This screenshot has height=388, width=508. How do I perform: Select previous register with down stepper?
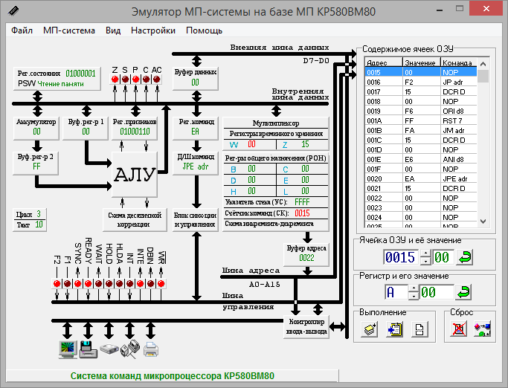[x=414, y=296]
